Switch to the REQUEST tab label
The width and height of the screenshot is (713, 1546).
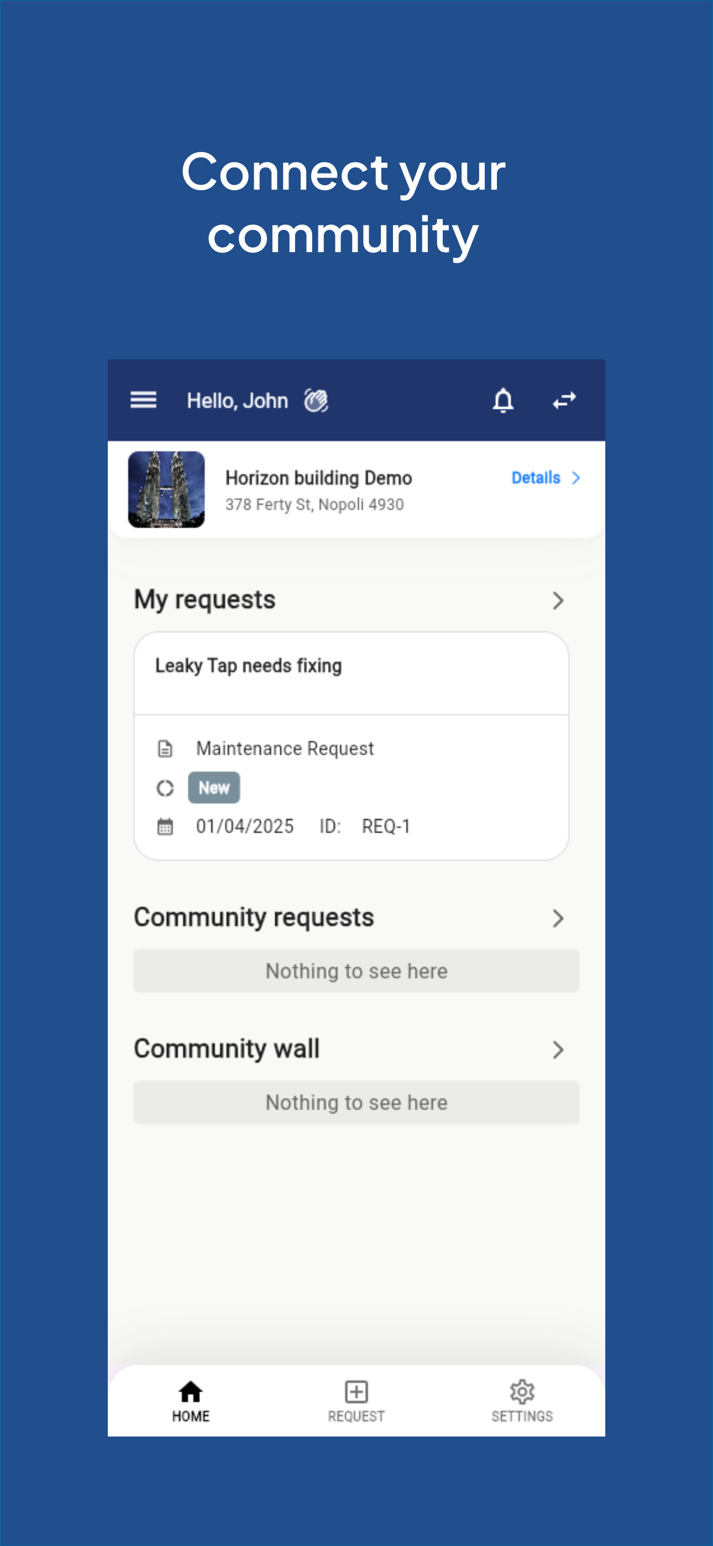pyautogui.click(x=356, y=1417)
